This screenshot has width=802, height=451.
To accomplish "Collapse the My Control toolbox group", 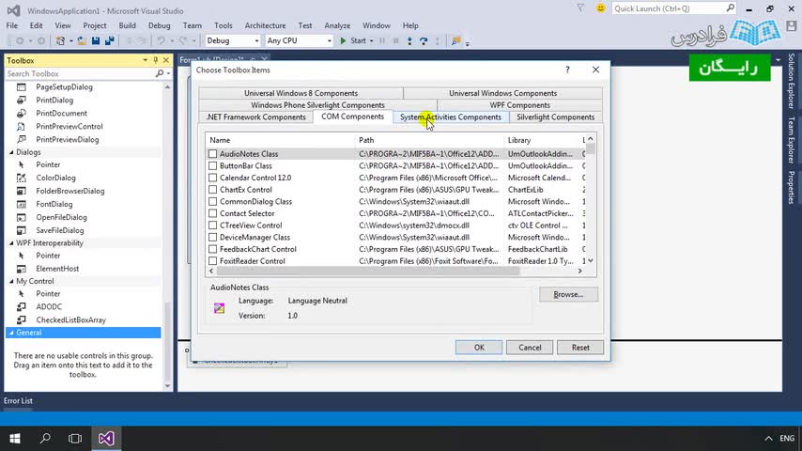I will click(x=12, y=282).
